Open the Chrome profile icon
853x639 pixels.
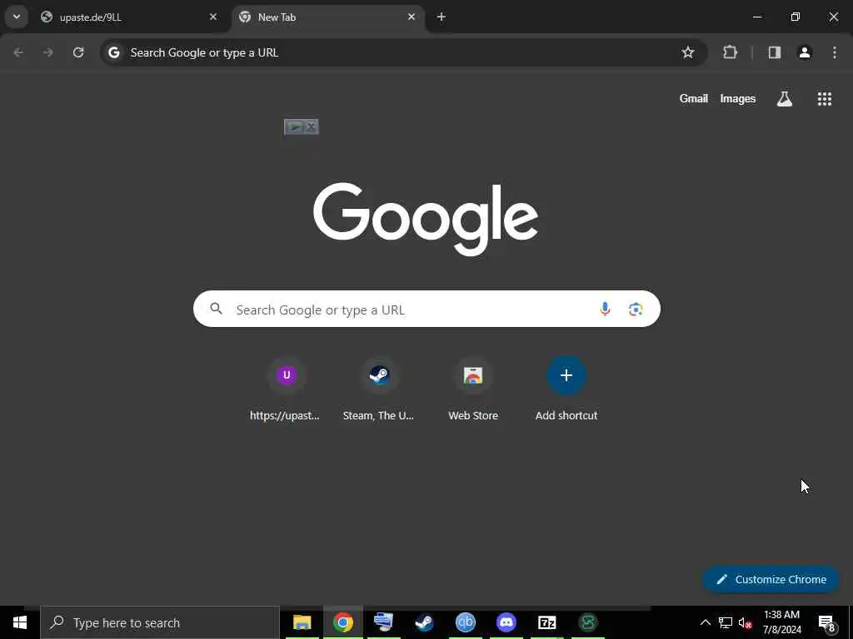[x=805, y=52]
